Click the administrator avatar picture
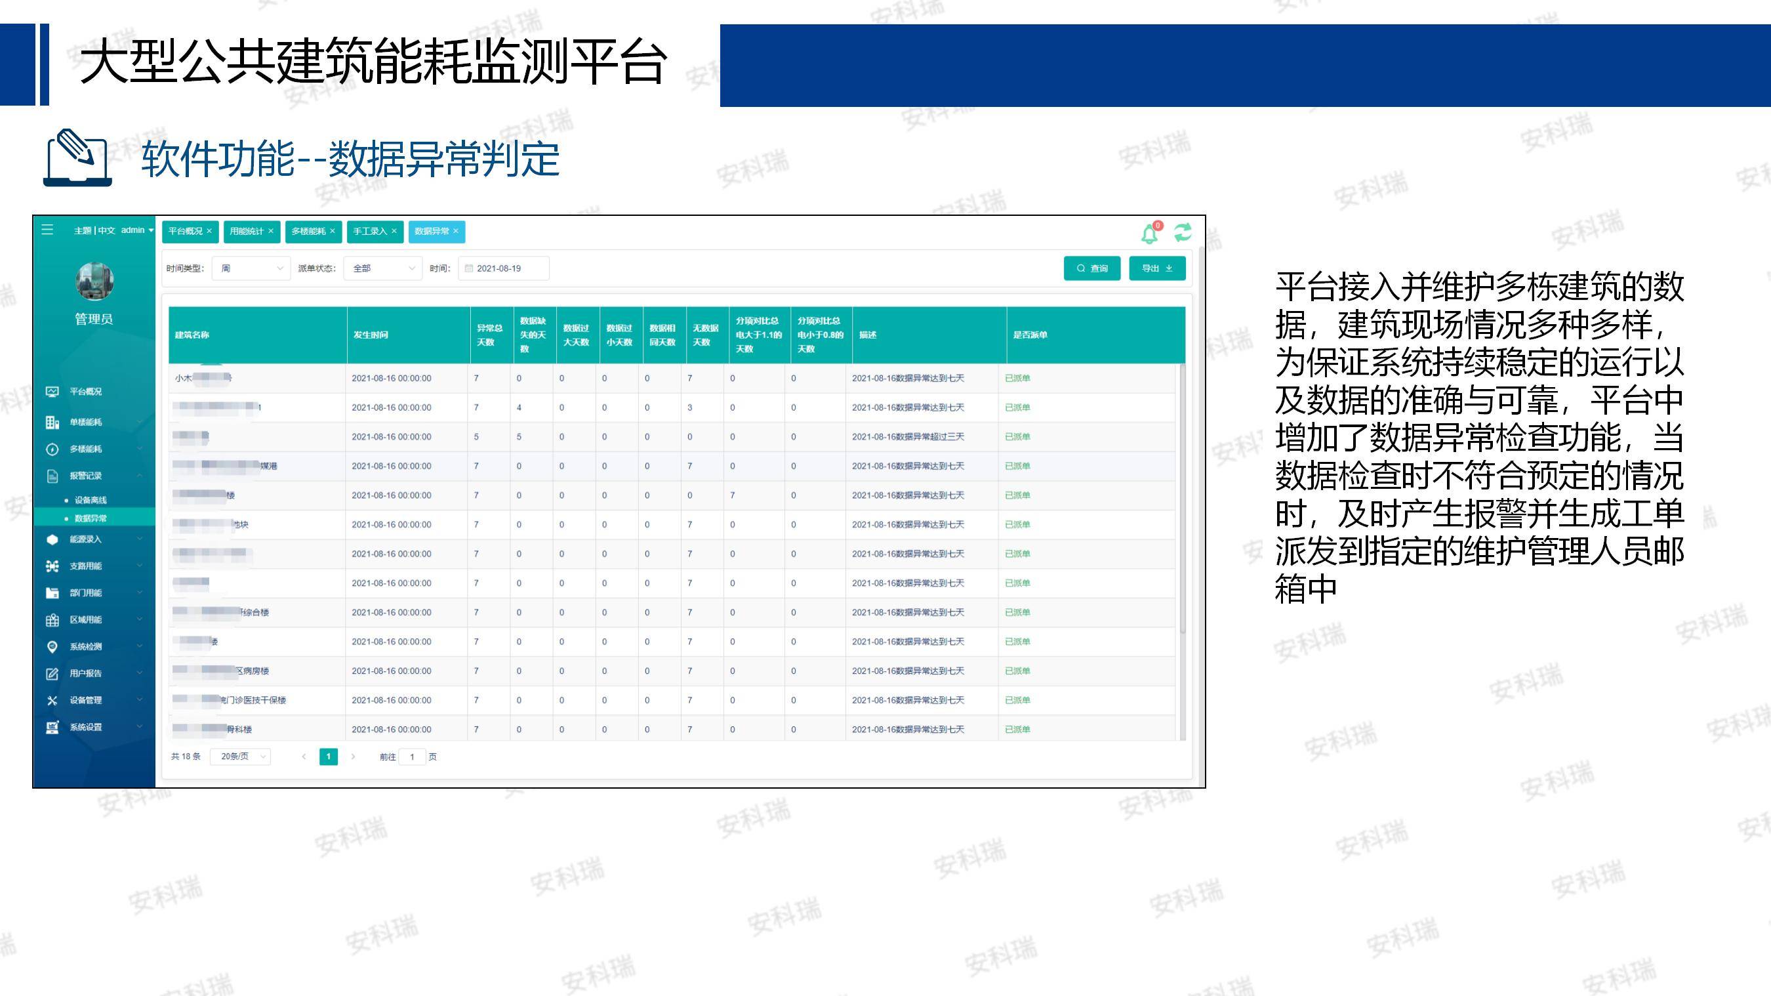Screen dimensions: 1771x996 (x=94, y=281)
